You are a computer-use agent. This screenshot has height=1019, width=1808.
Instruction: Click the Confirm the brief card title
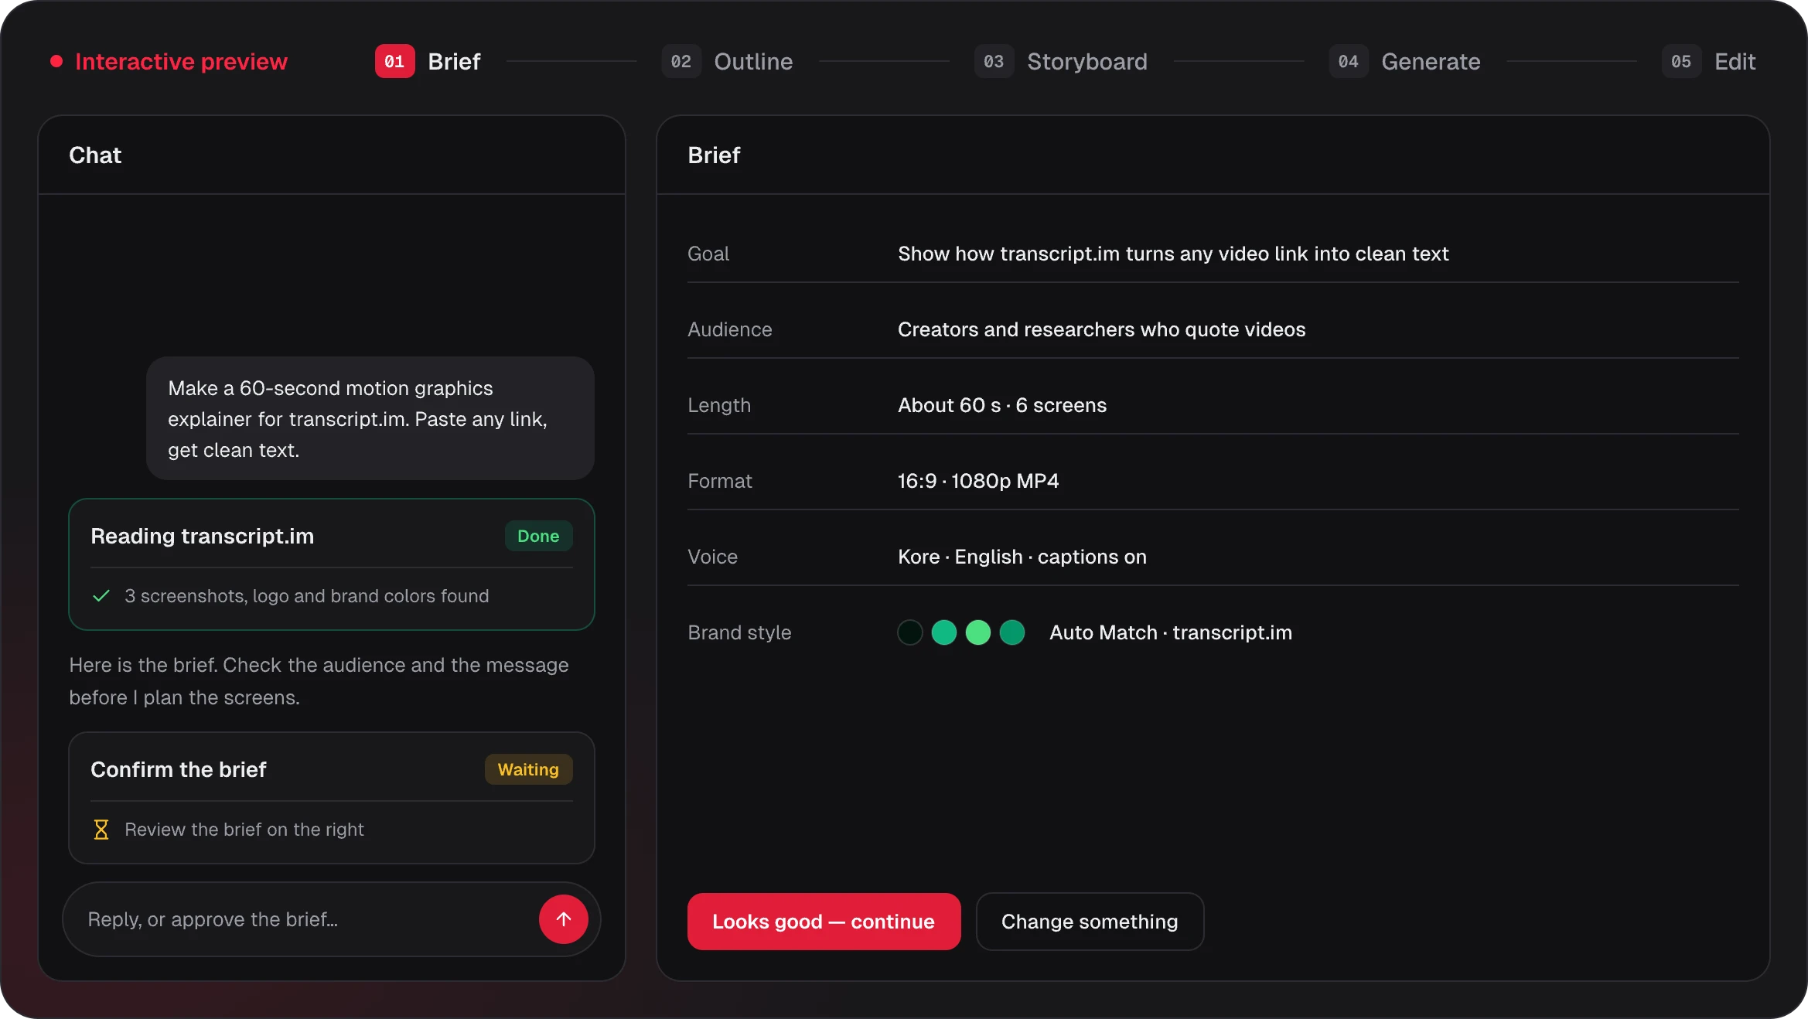click(178, 769)
